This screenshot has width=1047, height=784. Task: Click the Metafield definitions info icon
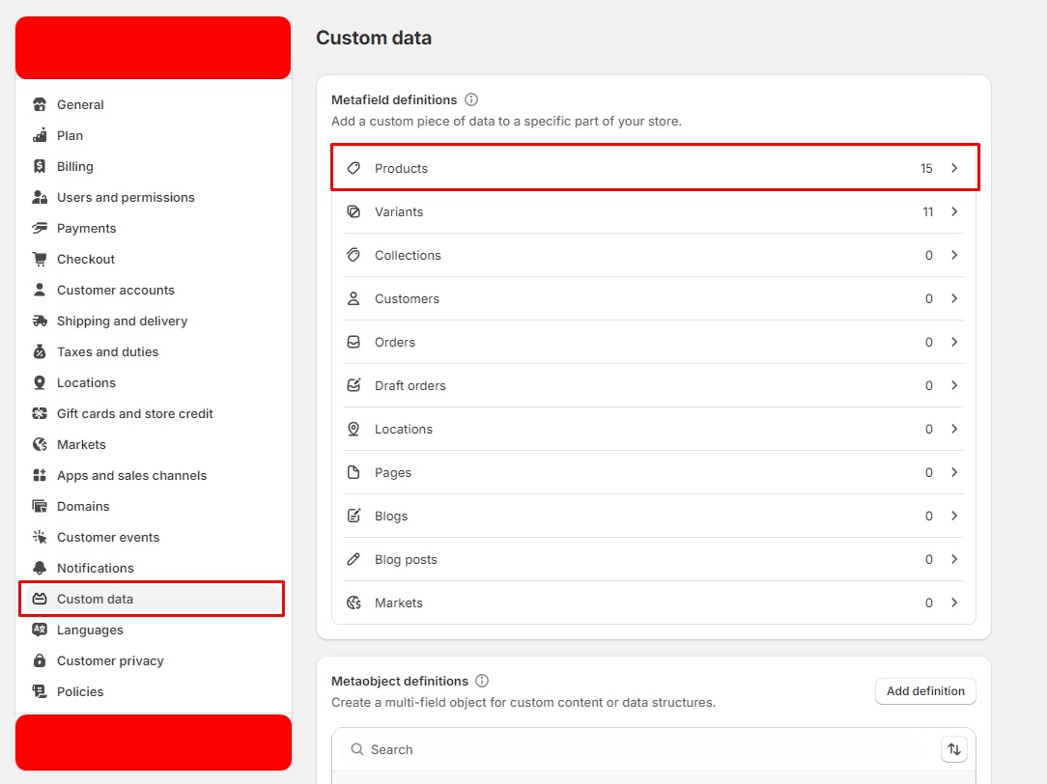471,99
